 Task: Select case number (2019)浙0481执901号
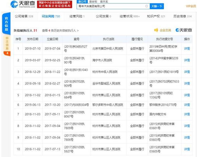tap(74, 60)
